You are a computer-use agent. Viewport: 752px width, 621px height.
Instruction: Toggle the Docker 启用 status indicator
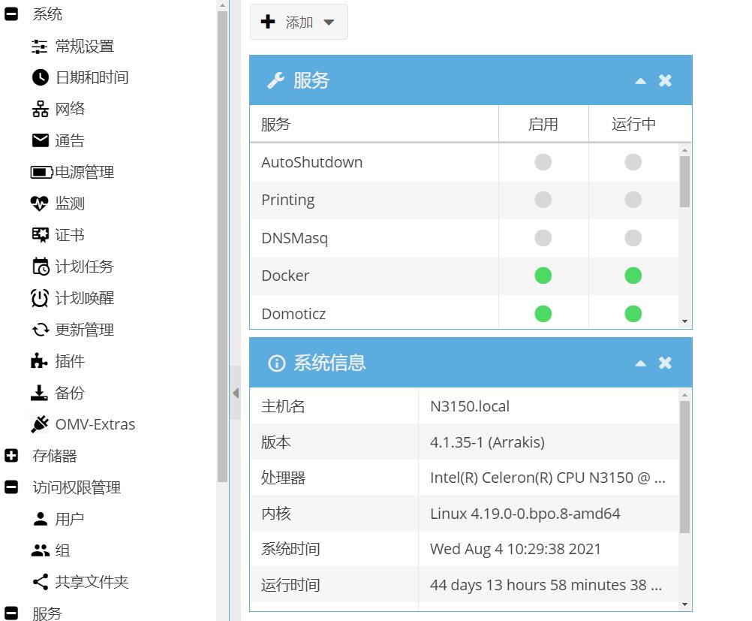[543, 276]
